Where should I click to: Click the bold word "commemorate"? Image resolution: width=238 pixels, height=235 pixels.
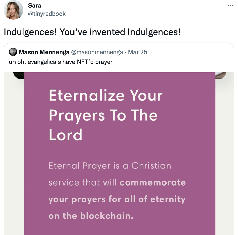(x=153, y=182)
